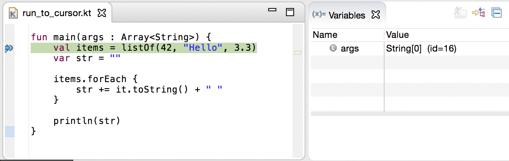Click the items.forEach line
This screenshot has height=161, width=509.
[x=95, y=79]
